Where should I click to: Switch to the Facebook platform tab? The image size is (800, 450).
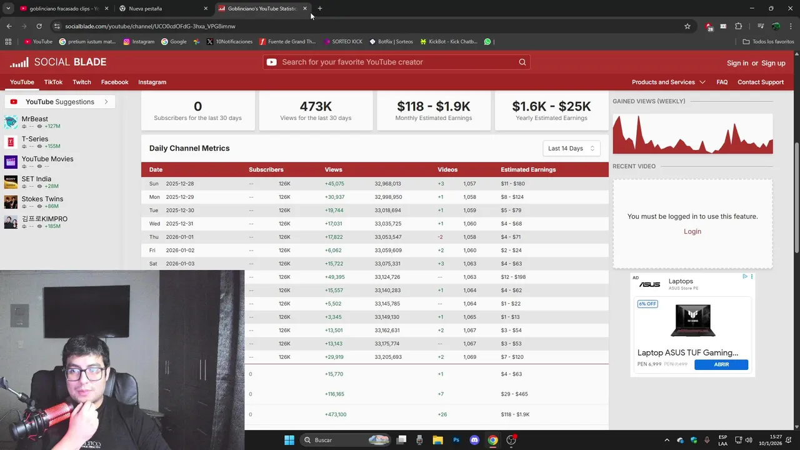114,82
